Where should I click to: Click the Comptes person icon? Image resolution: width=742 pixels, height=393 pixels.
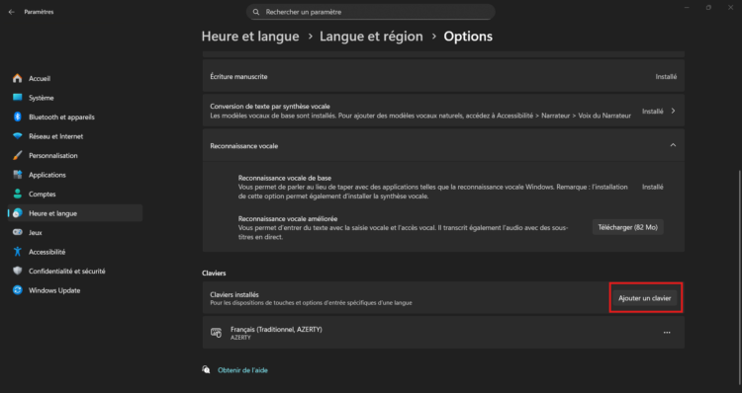(18, 194)
